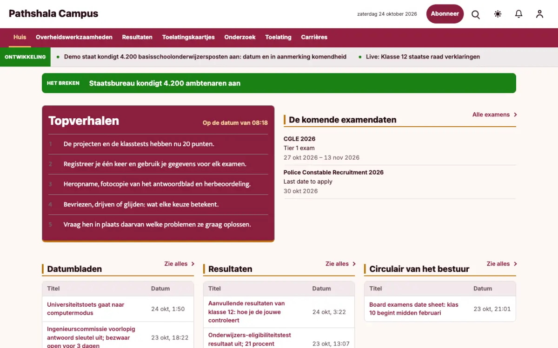The height and width of the screenshot is (348, 558).
Task: Open top story Vraag hen in plaats daarvan
Action: click(x=157, y=225)
